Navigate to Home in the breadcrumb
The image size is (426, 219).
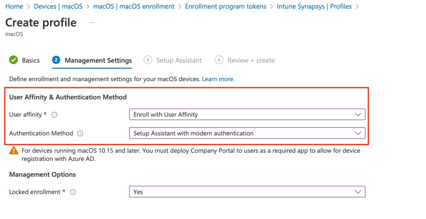(14, 7)
